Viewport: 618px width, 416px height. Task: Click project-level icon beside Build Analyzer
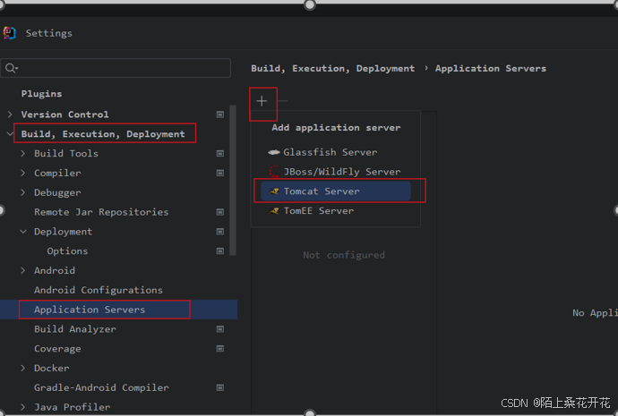220,329
